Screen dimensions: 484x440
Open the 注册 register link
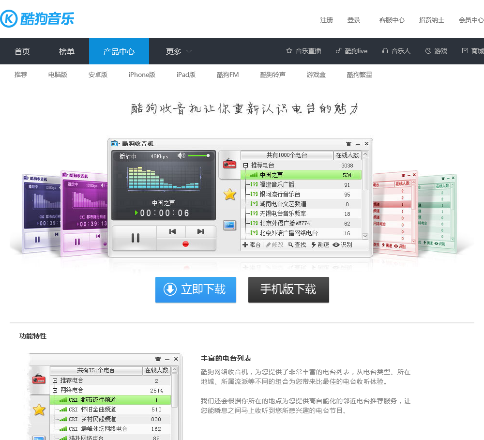[326, 20]
